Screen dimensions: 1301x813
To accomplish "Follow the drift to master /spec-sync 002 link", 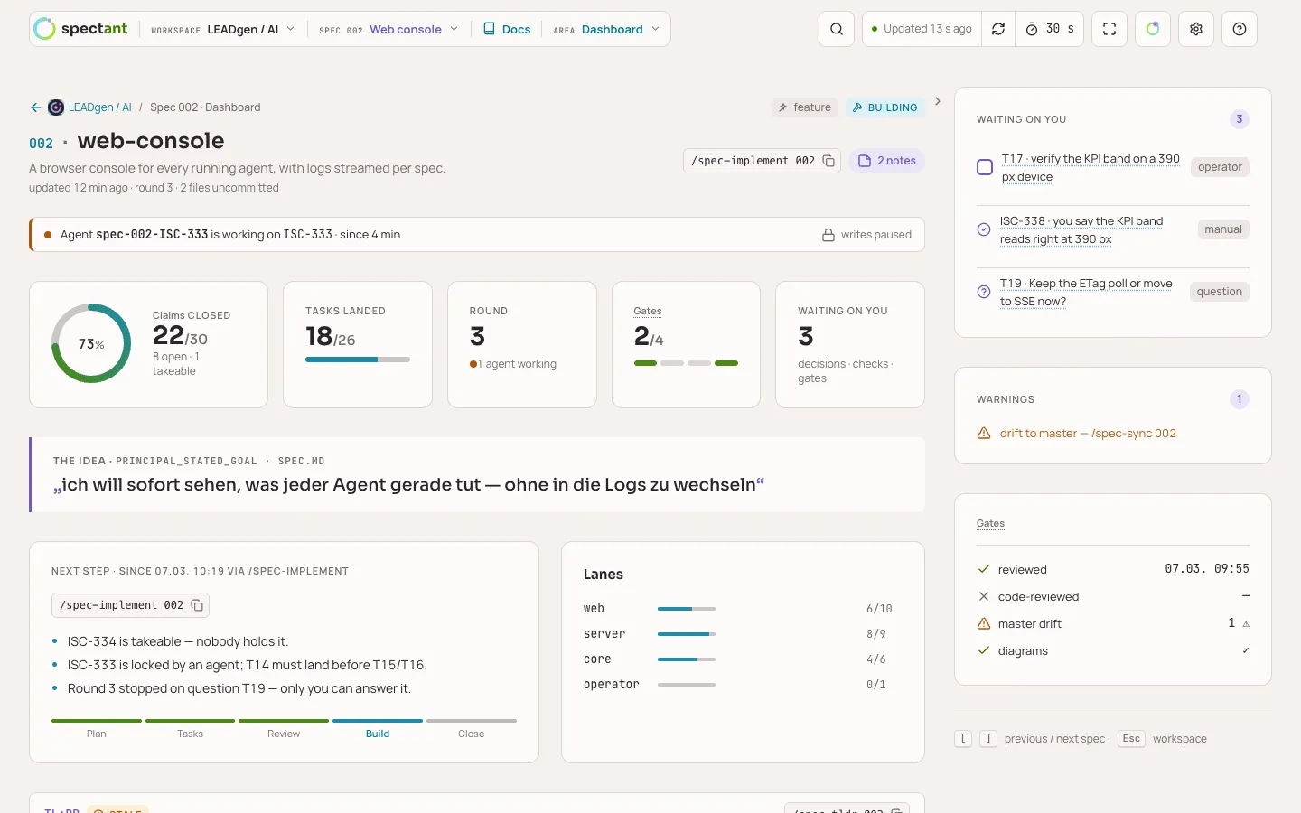I will click(1088, 434).
